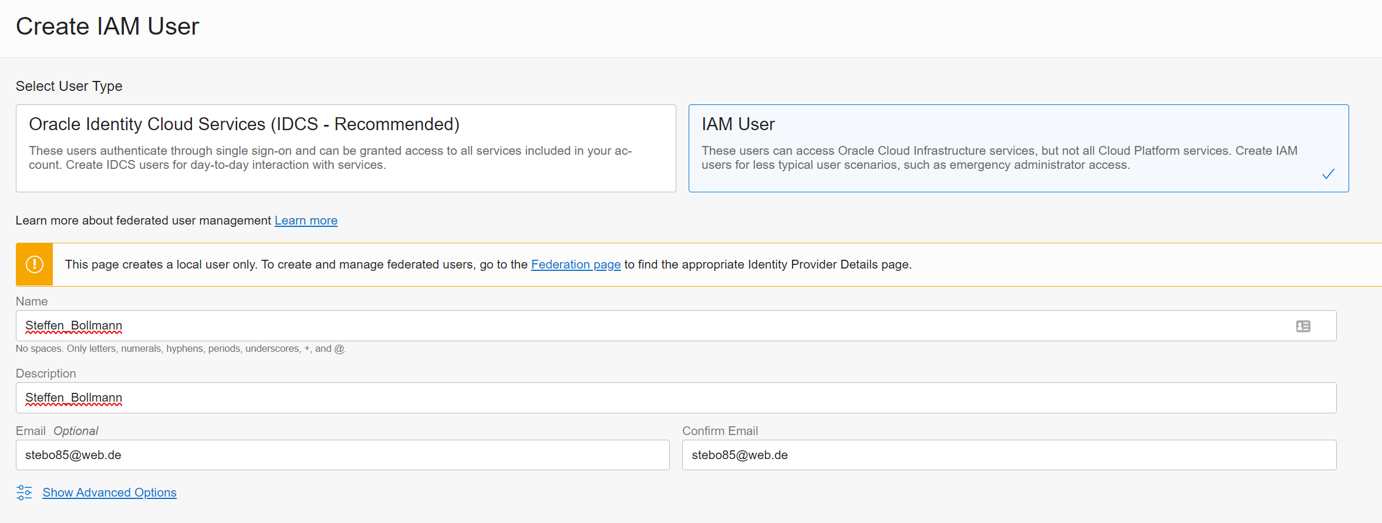This screenshot has height=523, width=1382.
Task: Click the Name field label
Action: pyautogui.click(x=32, y=301)
